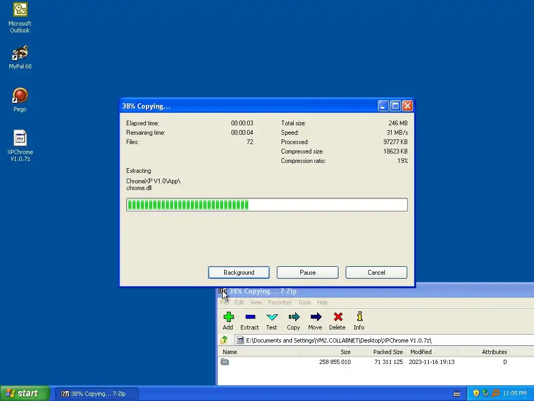Viewport: 534px width, 401px height.
Task: Minimize the Copying dialog
Action: [x=383, y=106]
